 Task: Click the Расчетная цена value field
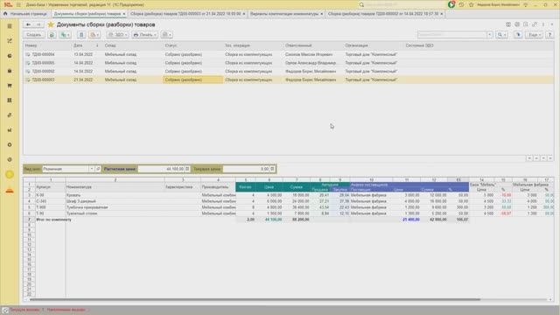coord(161,169)
